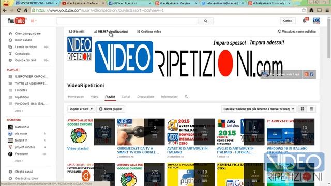Click Visualizza come pubblico
Image resolution: width=331 pixels, height=186 pixels.
pos(297,32)
